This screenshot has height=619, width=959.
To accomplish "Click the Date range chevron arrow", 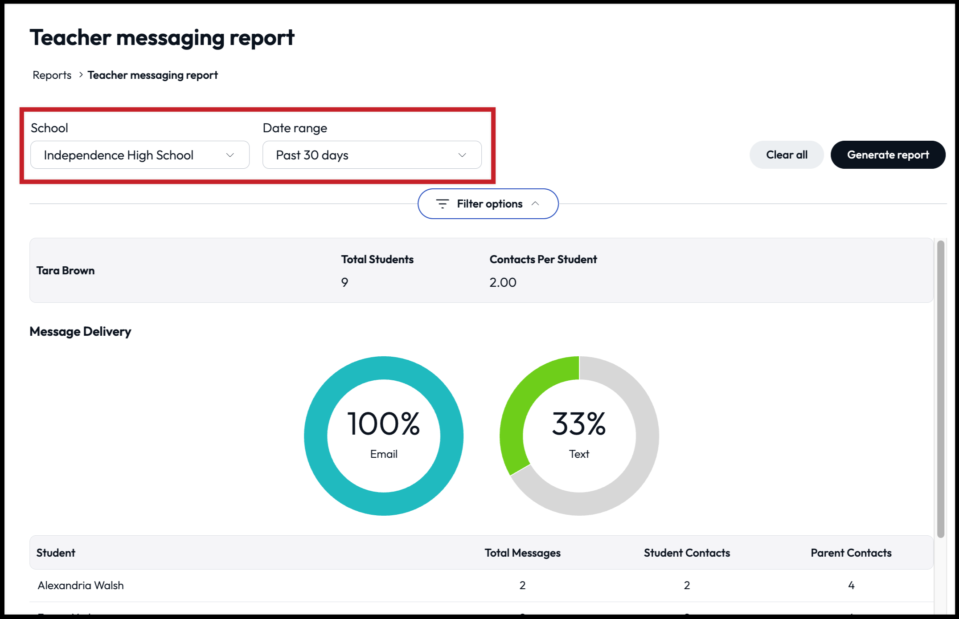I will point(462,155).
